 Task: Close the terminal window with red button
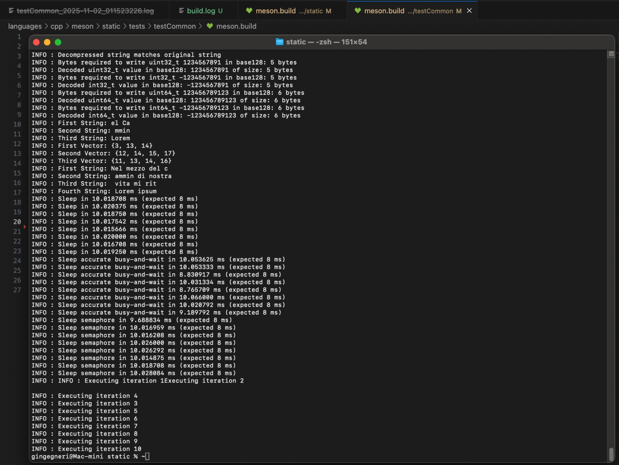click(x=36, y=42)
